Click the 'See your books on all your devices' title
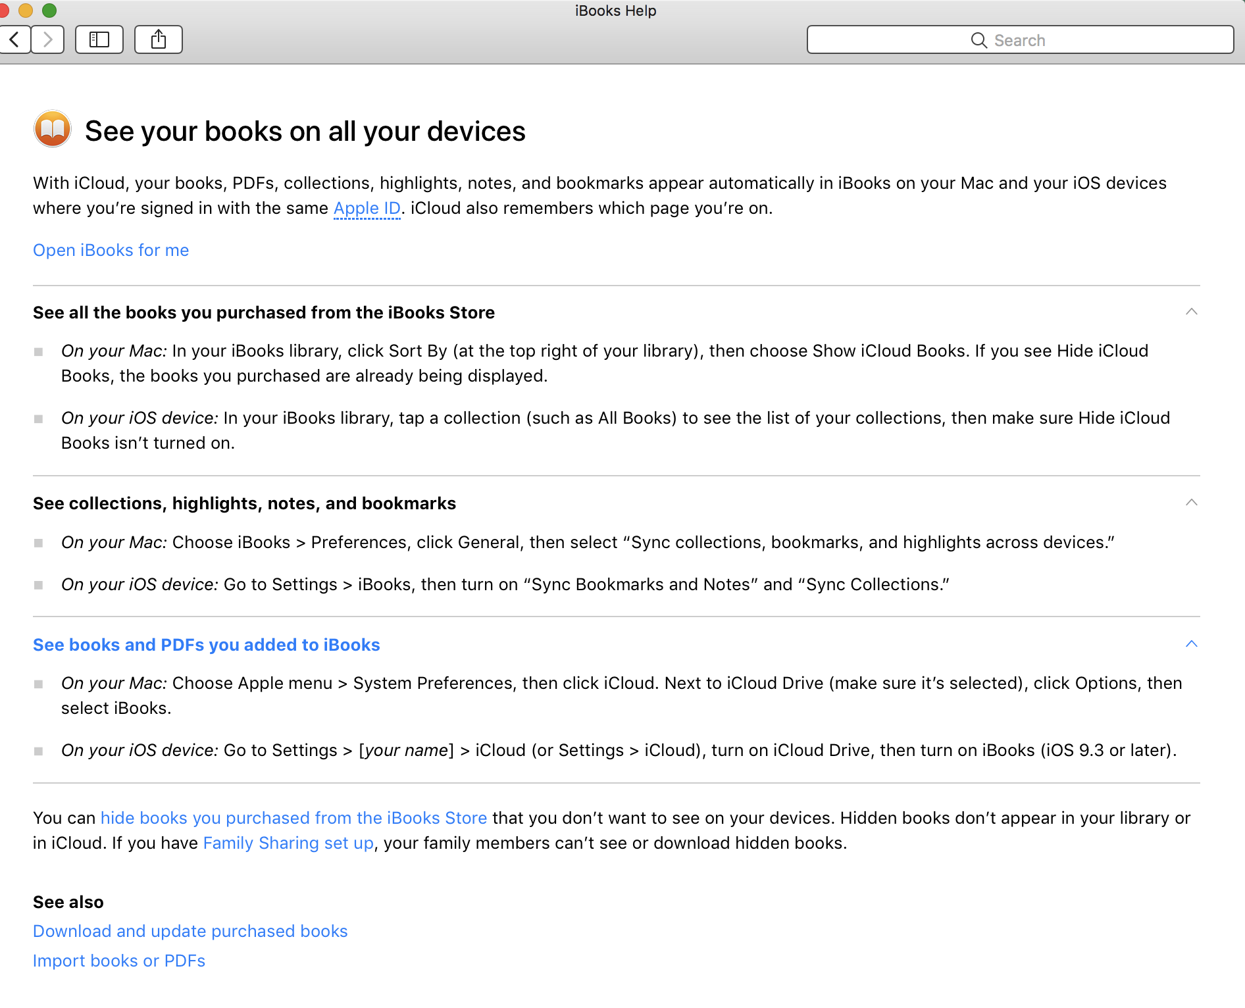The image size is (1245, 1008). (305, 131)
